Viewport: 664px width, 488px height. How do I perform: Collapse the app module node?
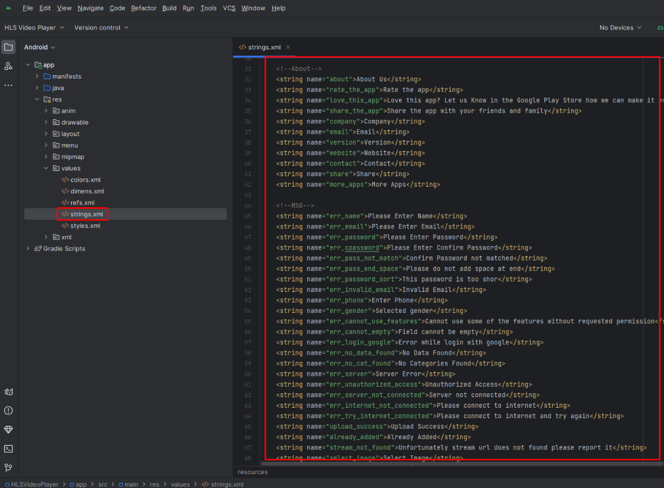click(28, 65)
